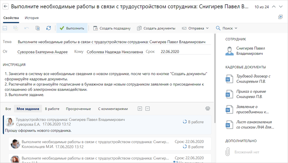Viewport: 288px width, 163px height.
Task: Expand all task threads with the plus
Action: pos(140,109)
